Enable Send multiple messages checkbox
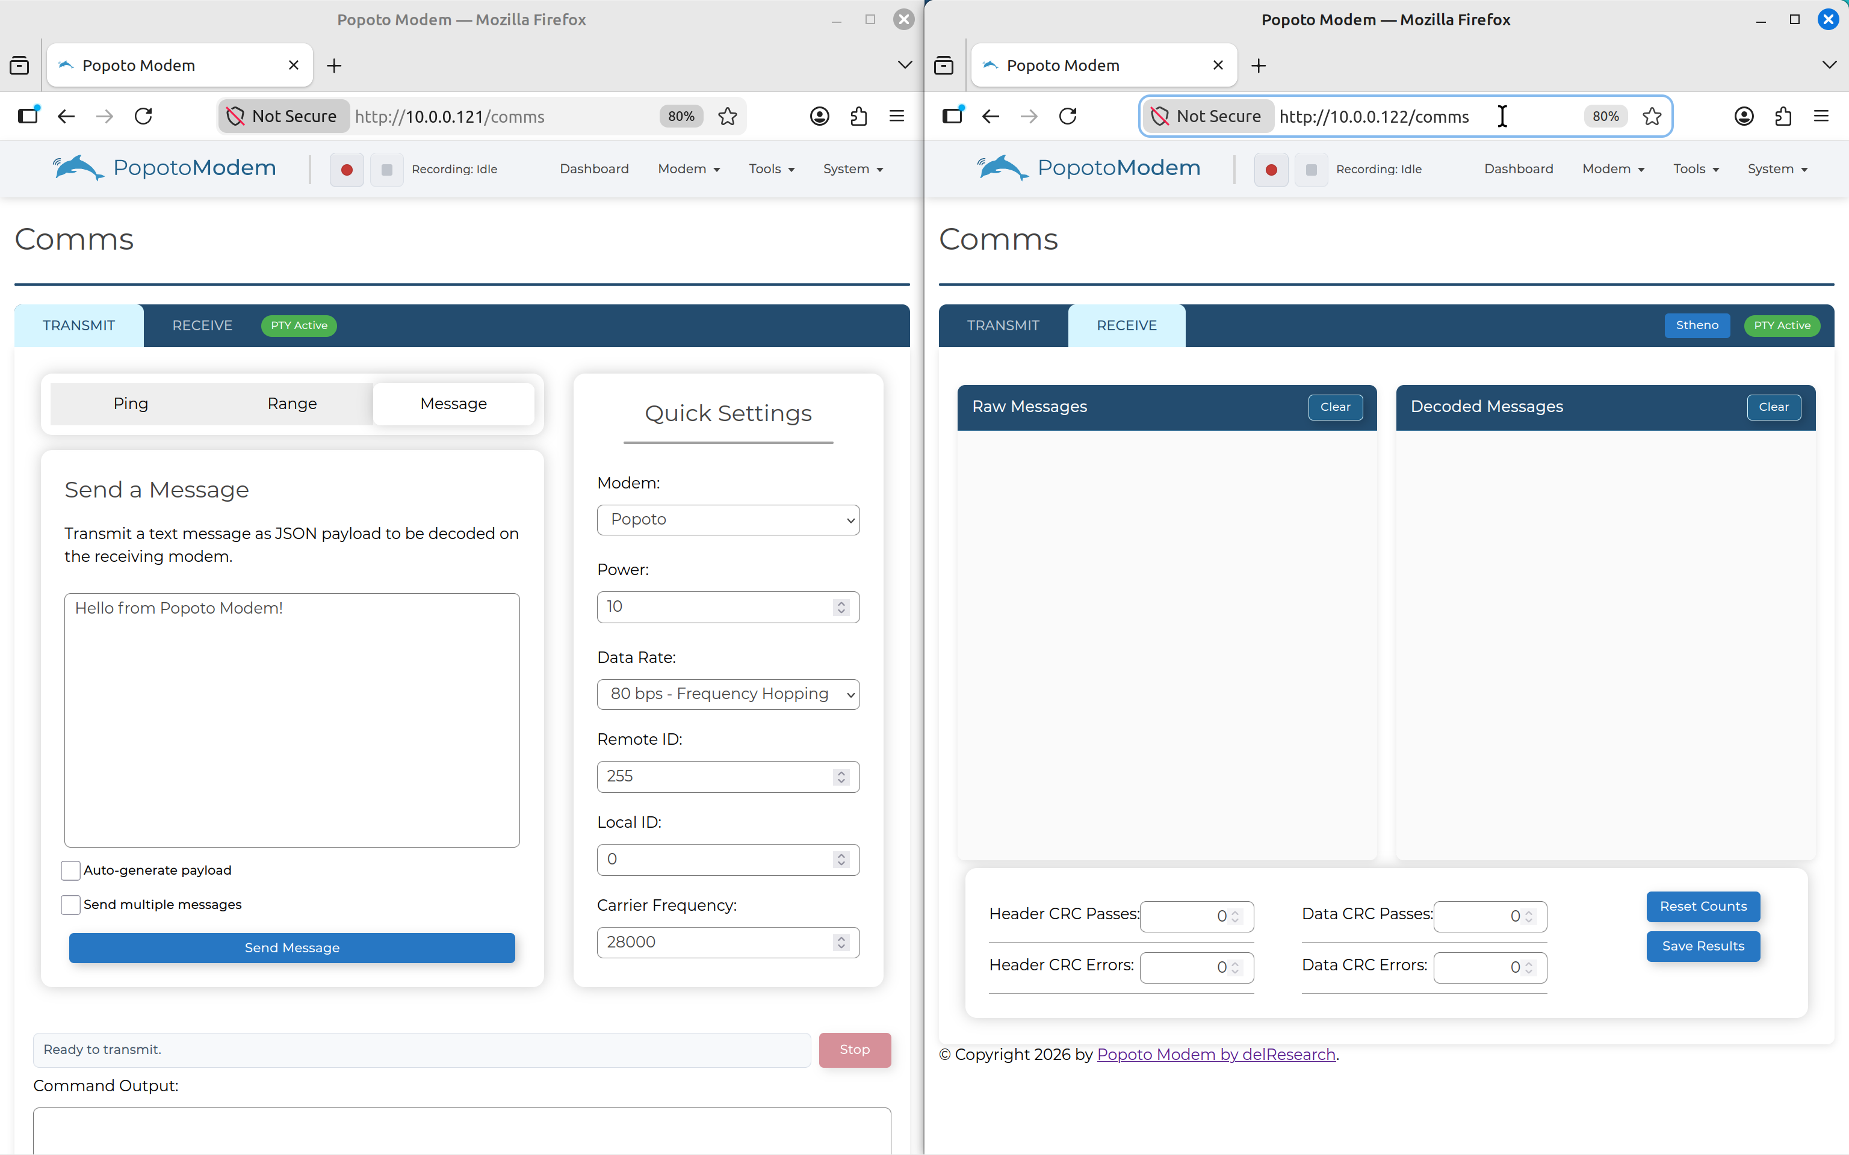The image size is (1849, 1155). [70, 904]
